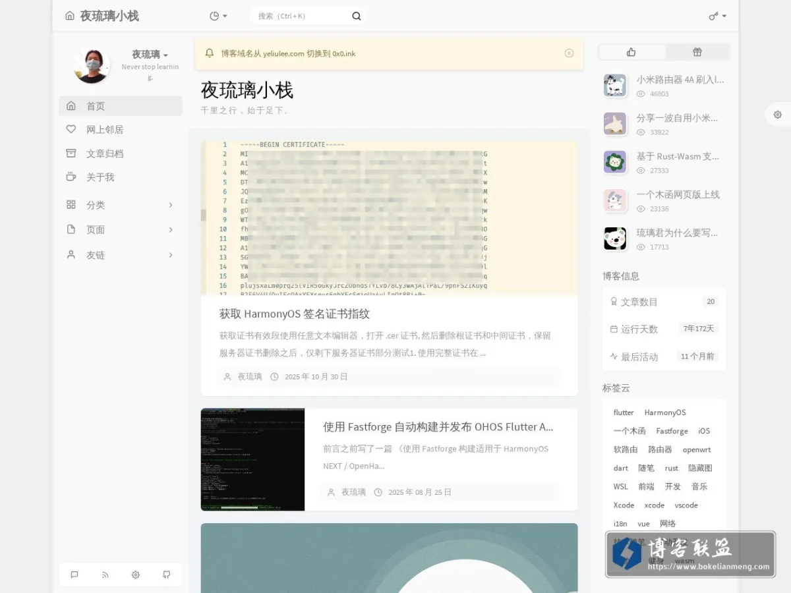Click the comment bubble icon in sidebar footer

tap(74, 575)
